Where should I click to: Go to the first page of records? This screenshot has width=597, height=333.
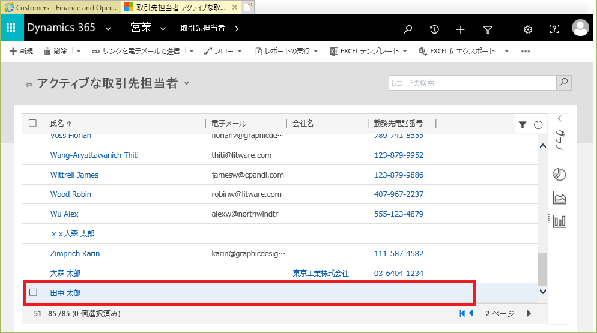tap(462, 313)
